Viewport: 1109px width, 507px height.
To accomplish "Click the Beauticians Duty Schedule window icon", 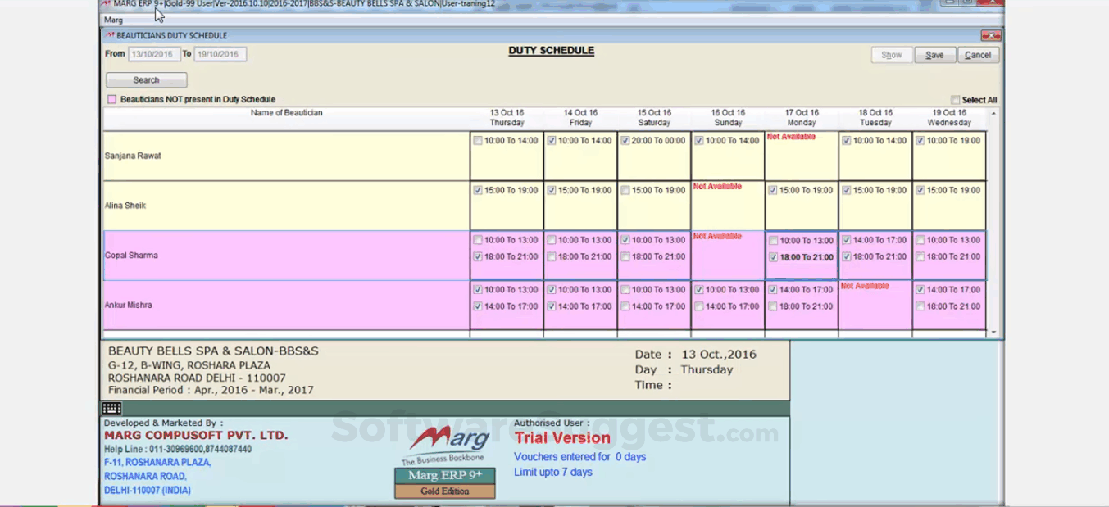I will [109, 36].
